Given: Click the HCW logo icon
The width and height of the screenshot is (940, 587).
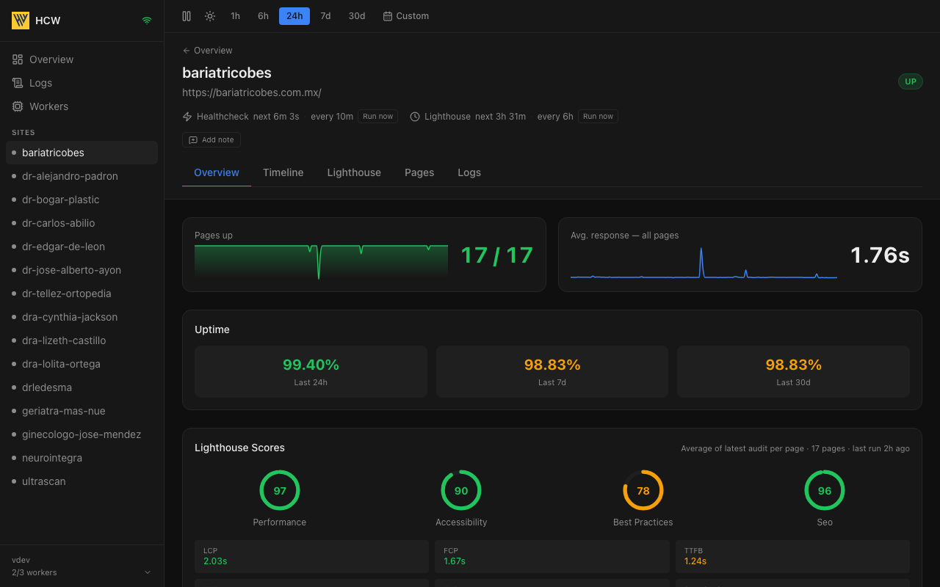Looking at the screenshot, I should 21,21.
